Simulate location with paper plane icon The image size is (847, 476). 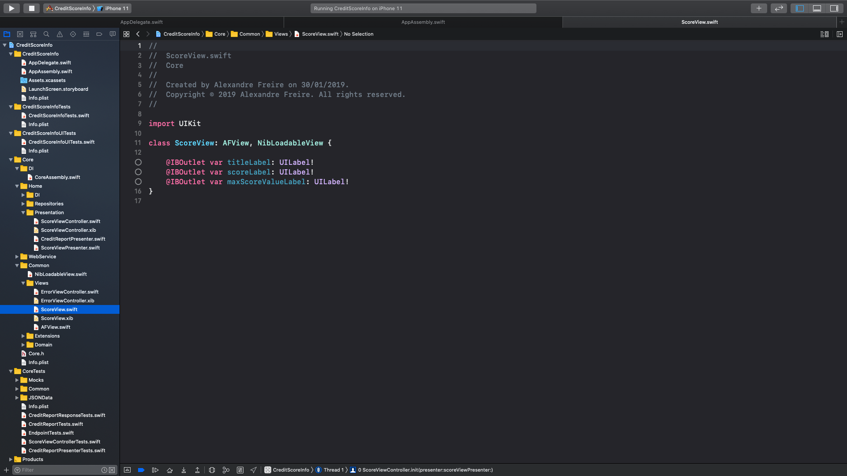[254, 470]
